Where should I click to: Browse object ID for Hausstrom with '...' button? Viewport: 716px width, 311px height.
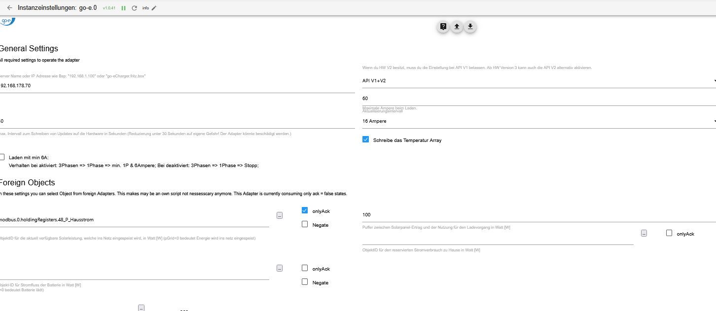point(280,215)
